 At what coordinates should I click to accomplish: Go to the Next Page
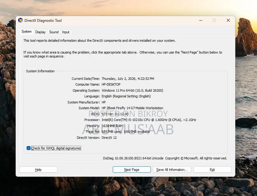coord(132,170)
